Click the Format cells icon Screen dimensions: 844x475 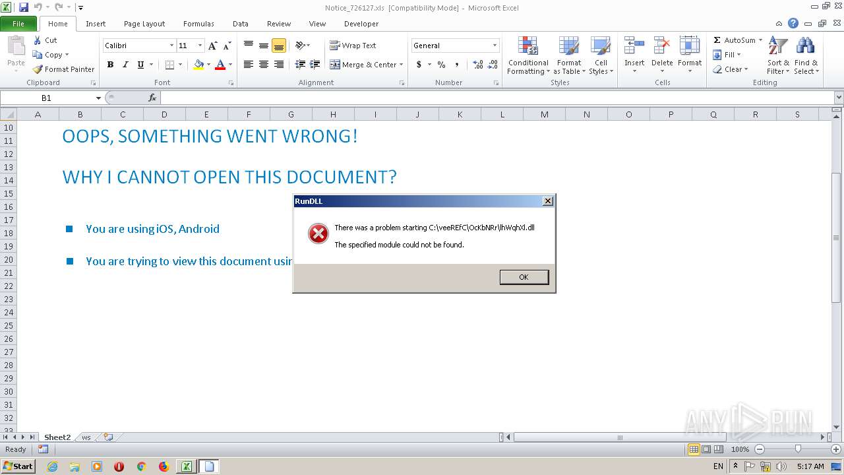690,47
